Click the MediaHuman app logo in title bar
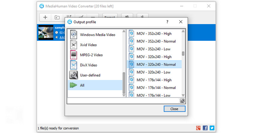257x133 pixels. coord(41,6)
